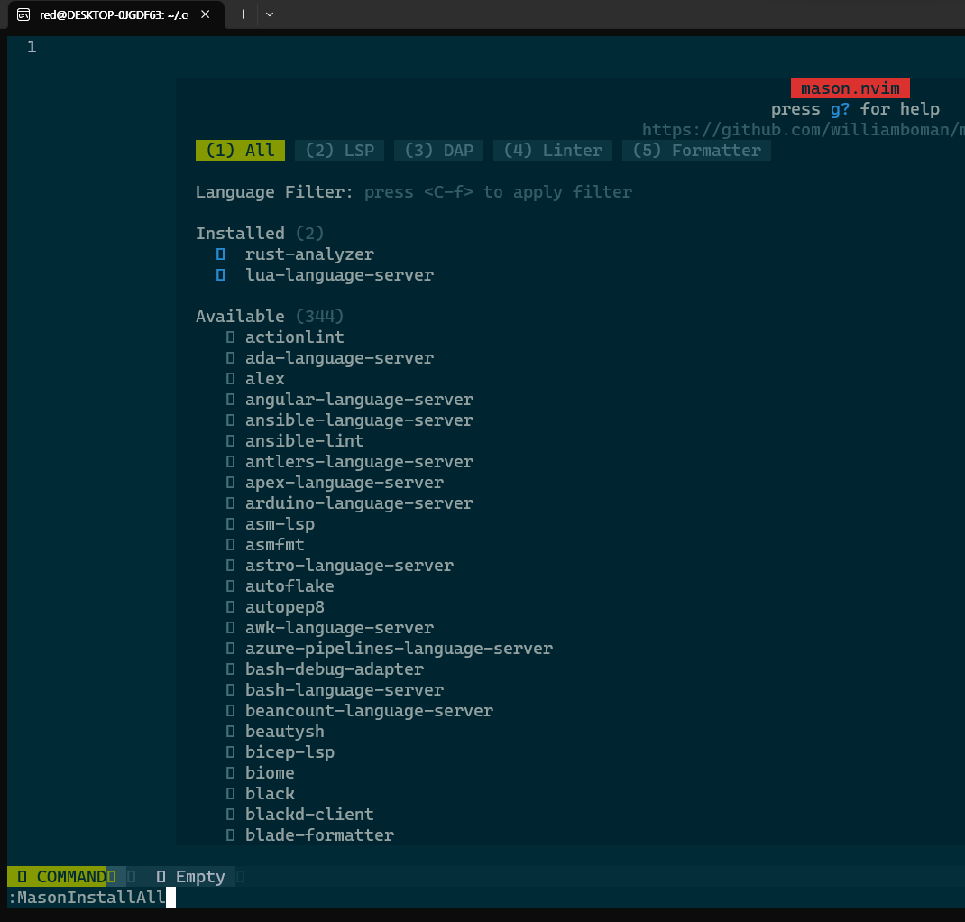965x922 pixels.
Task: Select the red@DESKTOP-0JGDF63 terminal tab
Action: pos(116,14)
